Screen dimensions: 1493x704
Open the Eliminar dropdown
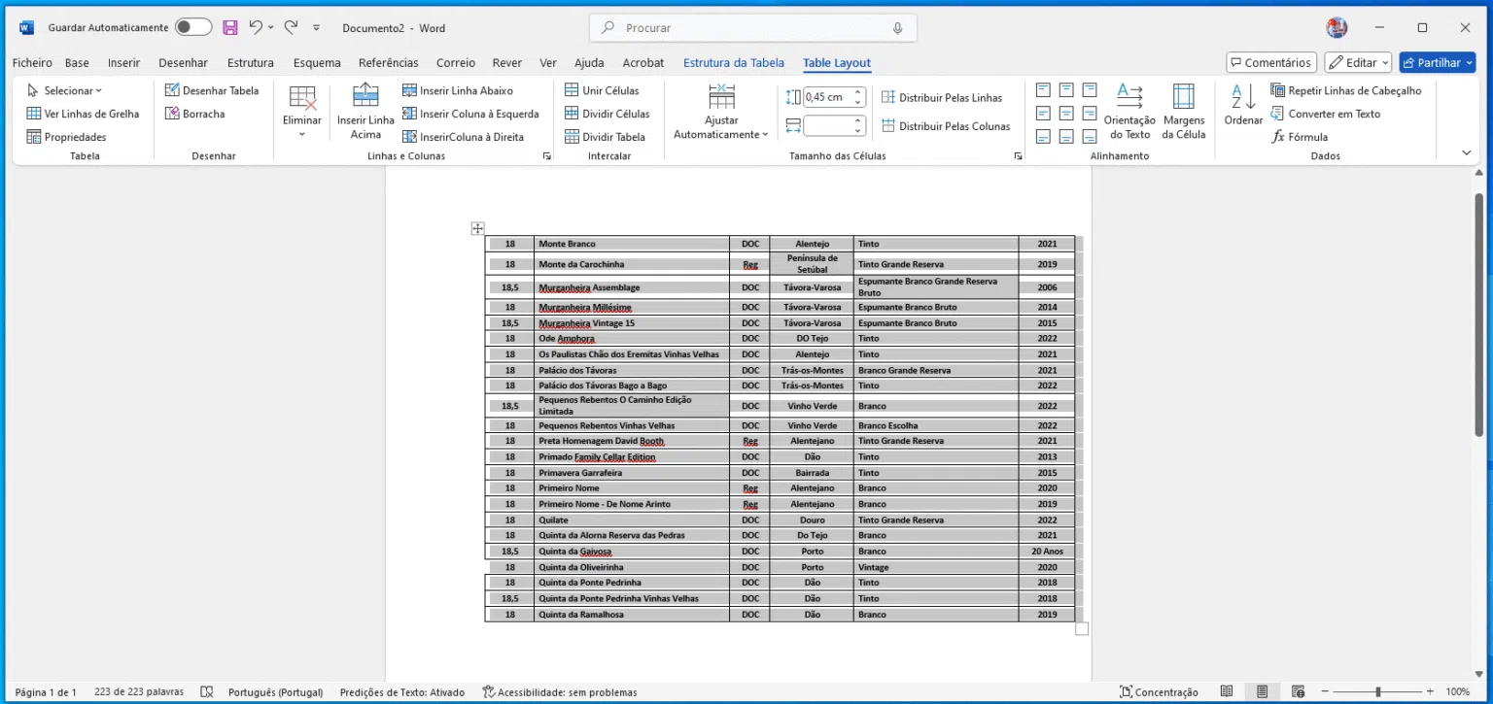pyautogui.click(x=302, y=112)
